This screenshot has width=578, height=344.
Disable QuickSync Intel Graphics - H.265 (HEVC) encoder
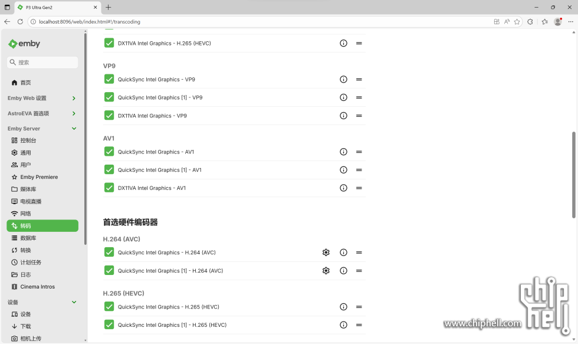pos(109,307)
